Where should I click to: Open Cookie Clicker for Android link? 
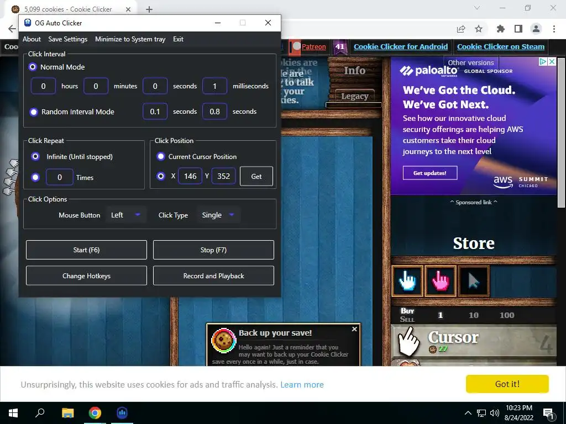coord(401,46)
